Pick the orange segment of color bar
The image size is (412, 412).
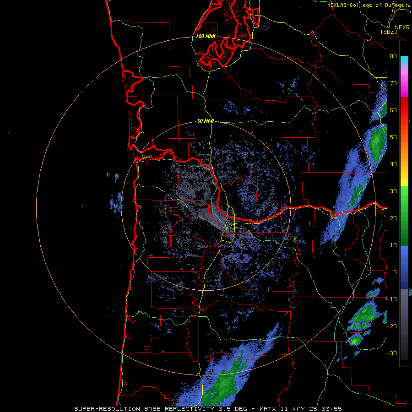404,152
